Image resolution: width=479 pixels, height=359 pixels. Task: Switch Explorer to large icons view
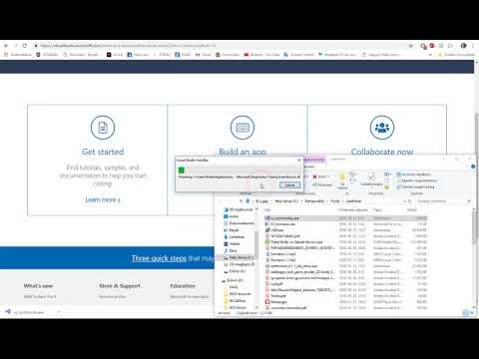(x=472, y=313)
